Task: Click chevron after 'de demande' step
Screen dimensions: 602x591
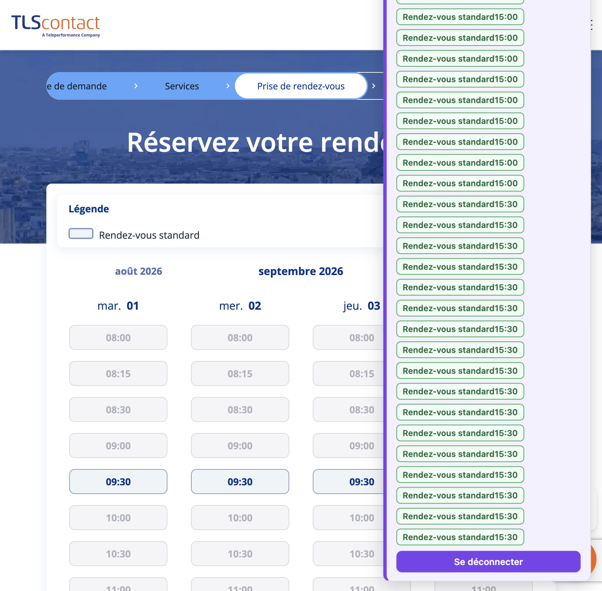Action: point(136,86)
